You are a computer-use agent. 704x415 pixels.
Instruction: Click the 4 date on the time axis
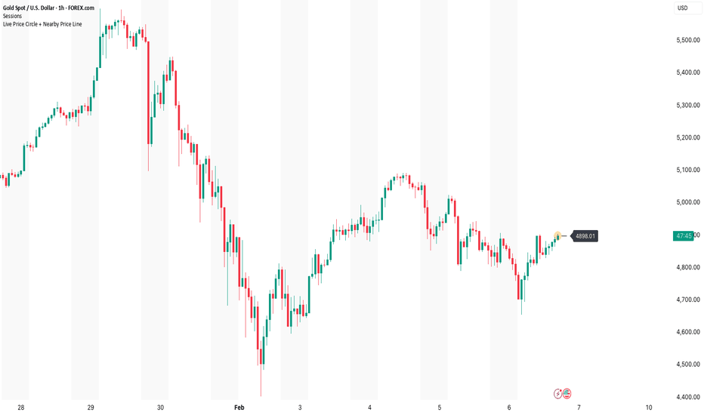click(x=370, y=407)
